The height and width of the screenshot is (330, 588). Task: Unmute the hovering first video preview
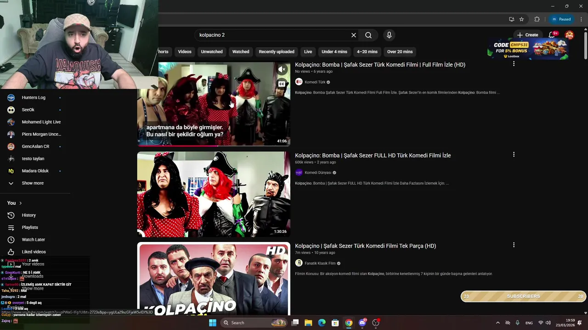[282, 69]
